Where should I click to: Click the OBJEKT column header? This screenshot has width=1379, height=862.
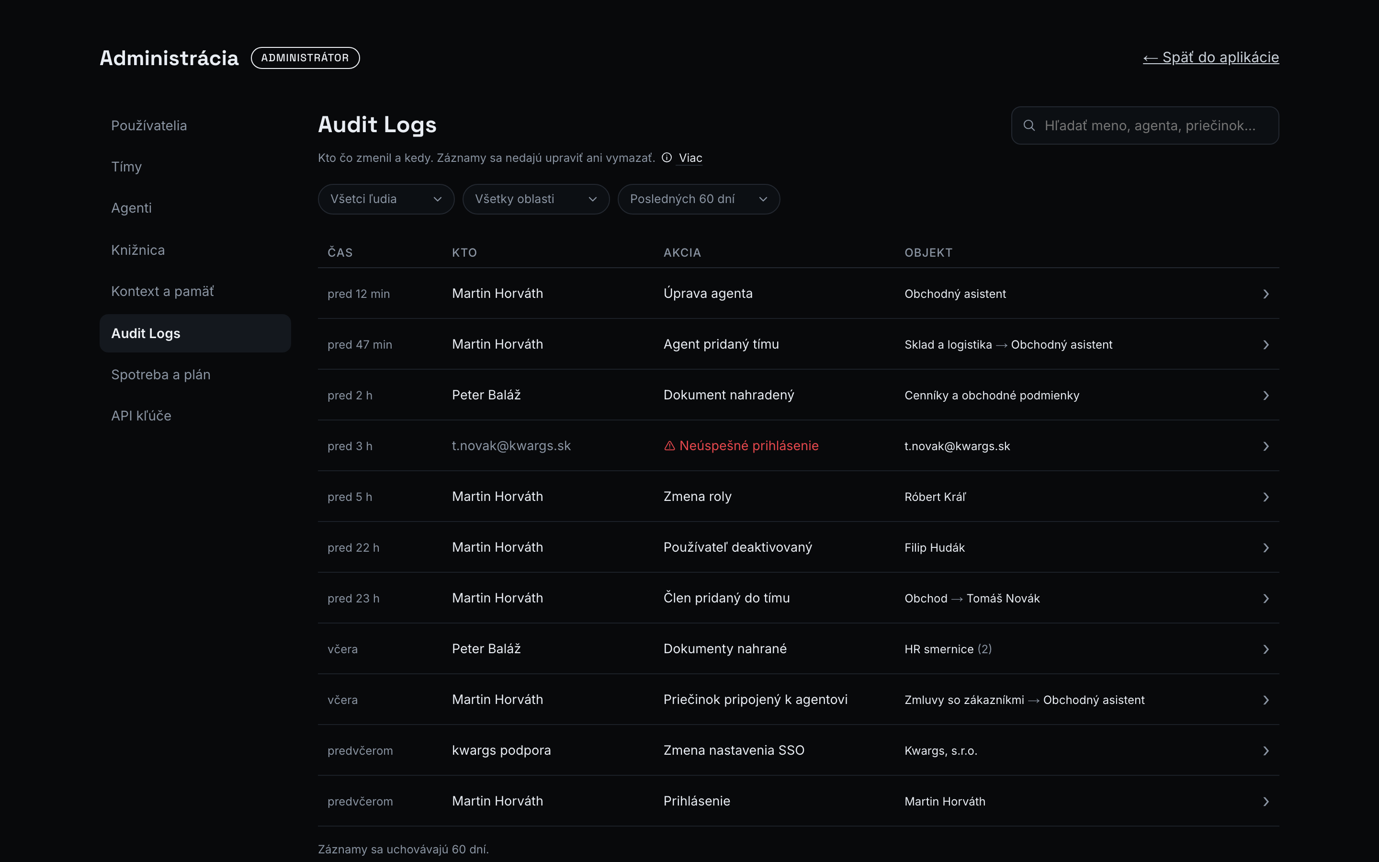click(x=928, y=252)
